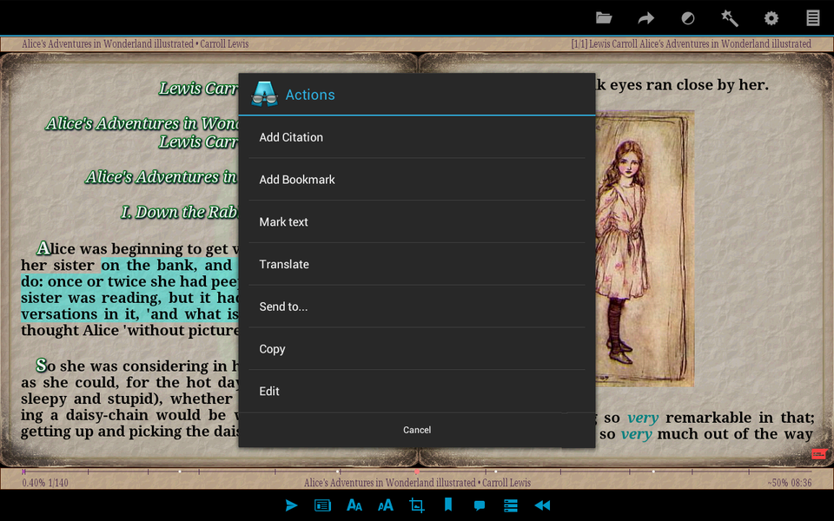Screen dimensions: 834x521
Task: Open the file browser folder icon
Action: click(x=604, y=17)
